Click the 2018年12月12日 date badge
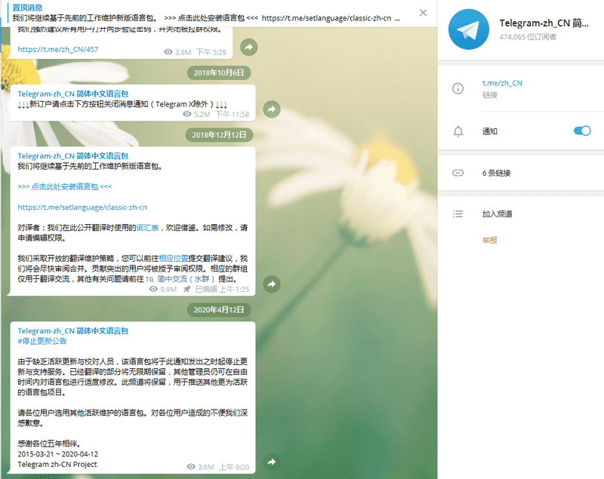The height and width of the screenshot is (479, 604). coord(219,135)
